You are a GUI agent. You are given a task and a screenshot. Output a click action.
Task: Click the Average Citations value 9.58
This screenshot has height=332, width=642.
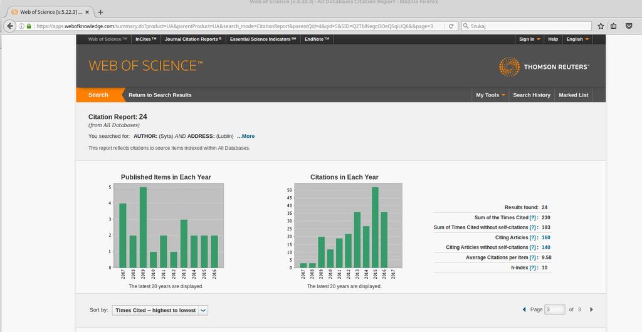click(x=546, y=257)
